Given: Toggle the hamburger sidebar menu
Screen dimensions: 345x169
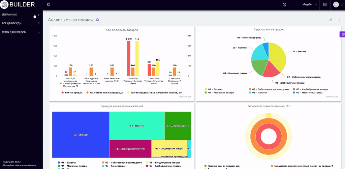Looking at the screenshot, I should tap(49, 5).
